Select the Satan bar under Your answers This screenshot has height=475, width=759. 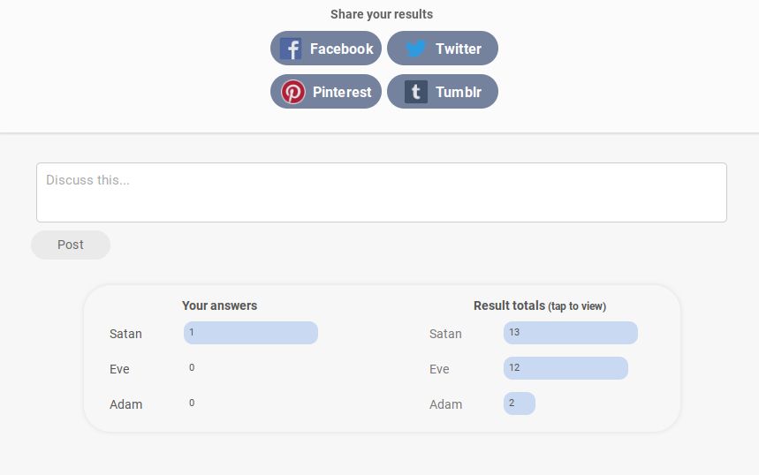pos(250,333)
